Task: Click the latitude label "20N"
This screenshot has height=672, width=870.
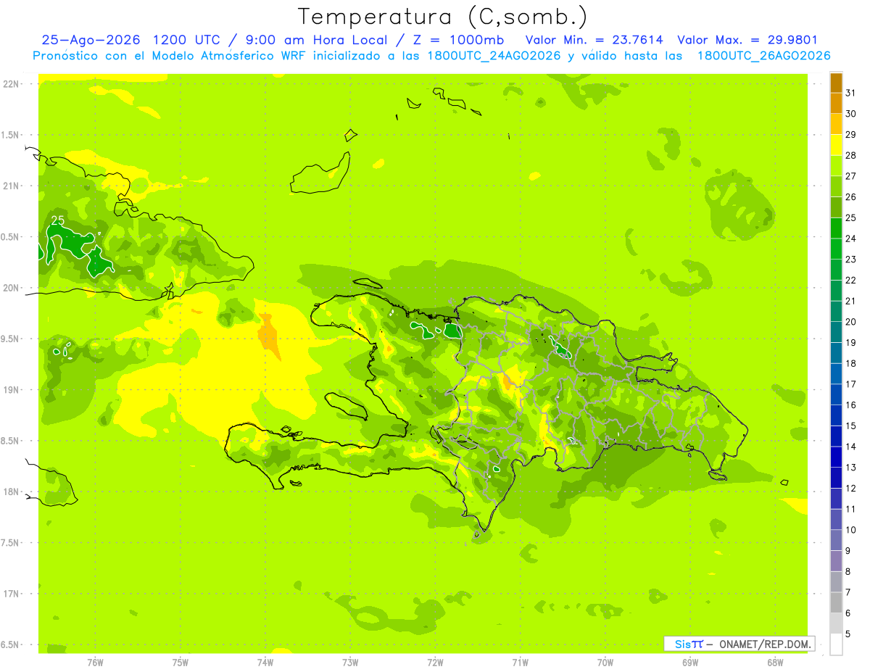Action: point(12,288)
